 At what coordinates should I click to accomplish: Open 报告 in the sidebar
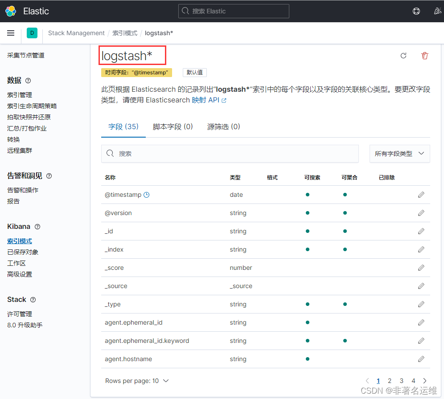(13, 201)
